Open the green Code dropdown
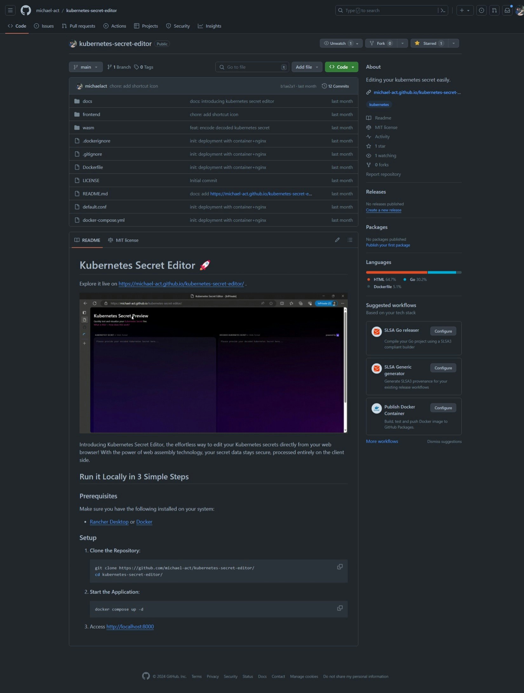Screen dimensions: 524x693 [341, 67]
